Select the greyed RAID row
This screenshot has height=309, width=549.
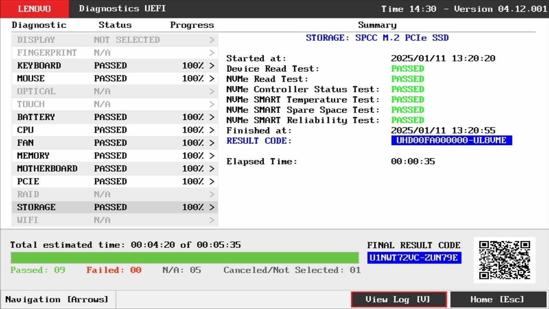pyautogui.click(x=115, y=194)
